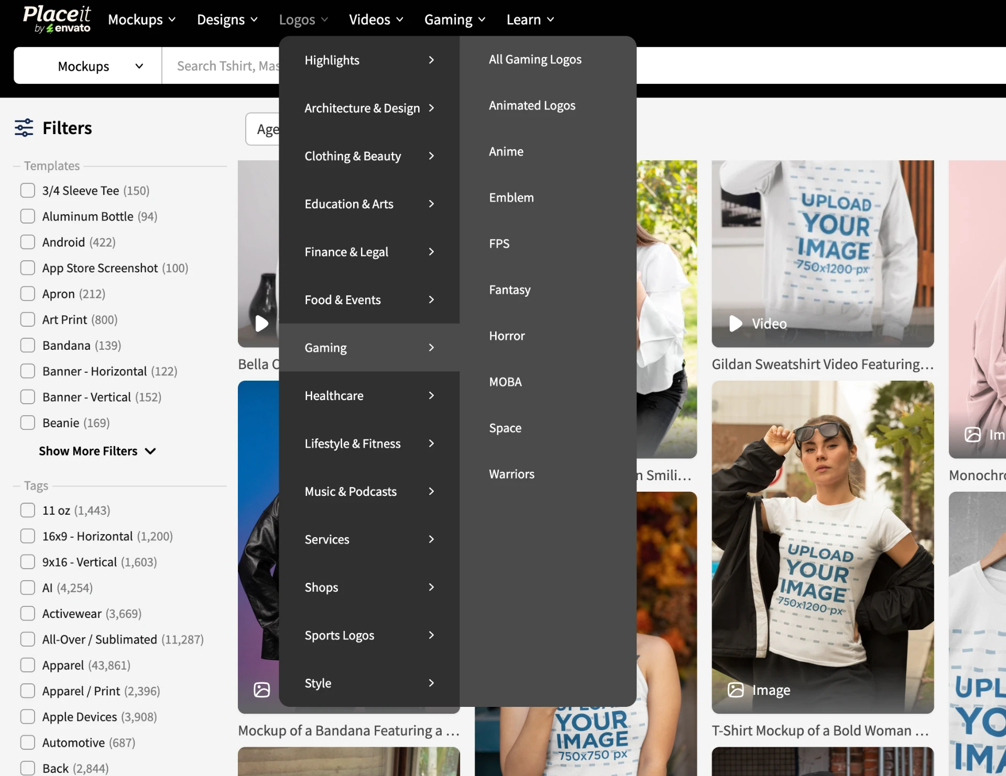Open the Mockups top navigation dropdown
The image size is (1006, 776).
pyautogui.click(x=141, y=20)
